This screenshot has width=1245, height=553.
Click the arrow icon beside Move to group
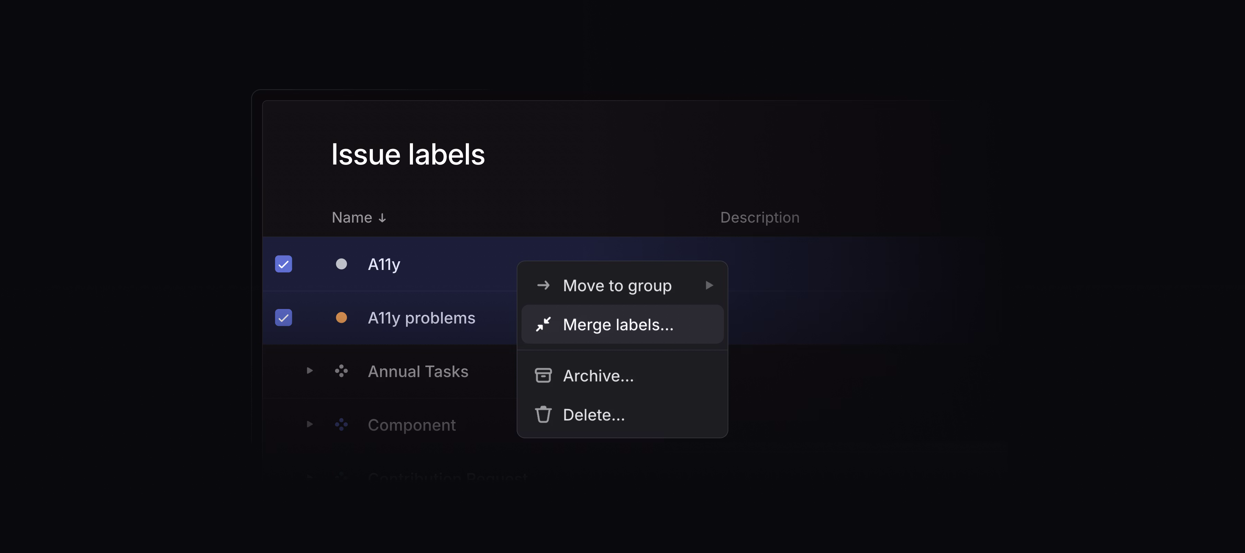(x=543, y=285)
